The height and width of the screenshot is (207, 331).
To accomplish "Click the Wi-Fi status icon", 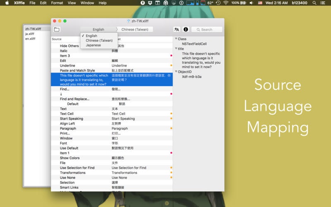I will click(225, 3).
